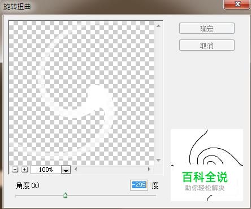Viewport: 251px width, 209px height.
Task: Zoom out preview with minus button
Action: (15, 170)
